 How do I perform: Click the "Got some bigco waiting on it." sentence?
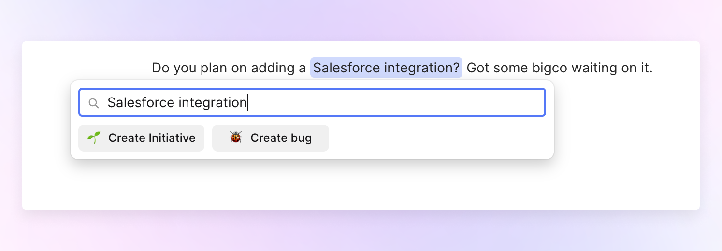(x=560, y=68)
